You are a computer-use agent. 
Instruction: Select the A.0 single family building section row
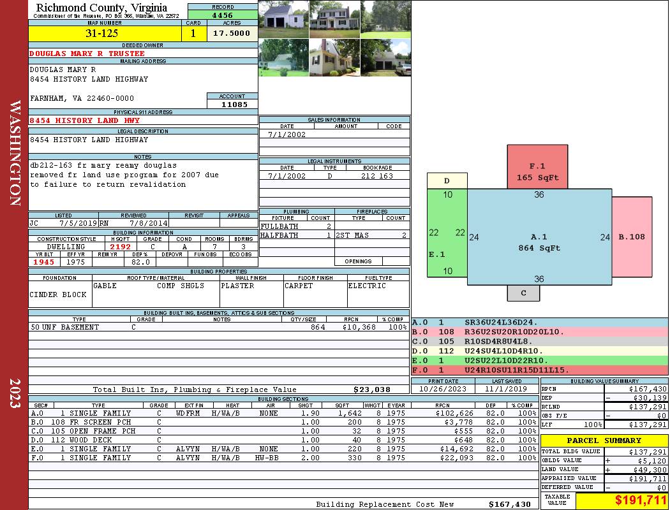pyautogui.click(x=283, y=413)
